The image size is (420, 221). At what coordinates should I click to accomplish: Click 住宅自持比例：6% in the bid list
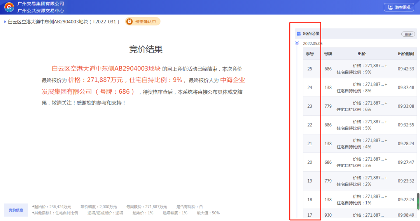point(354,110)
